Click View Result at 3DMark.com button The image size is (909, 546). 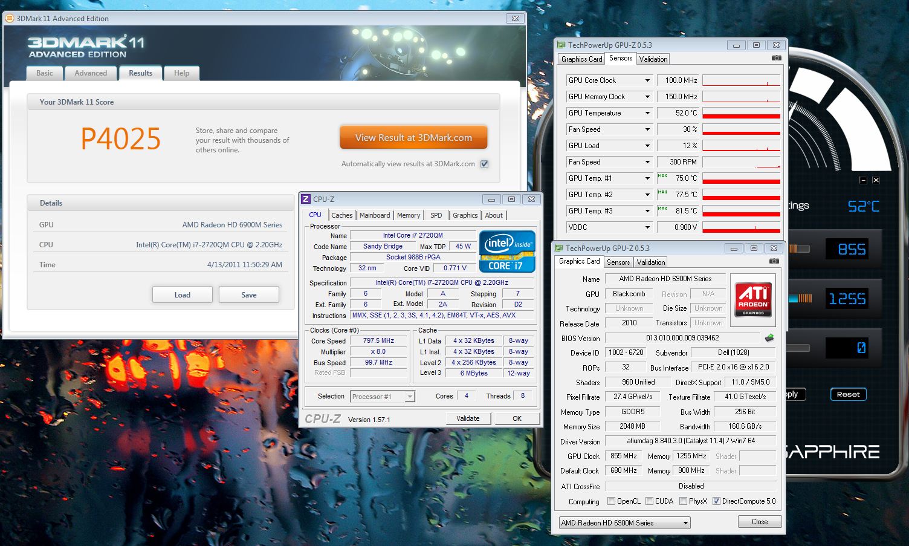[413, 138]
